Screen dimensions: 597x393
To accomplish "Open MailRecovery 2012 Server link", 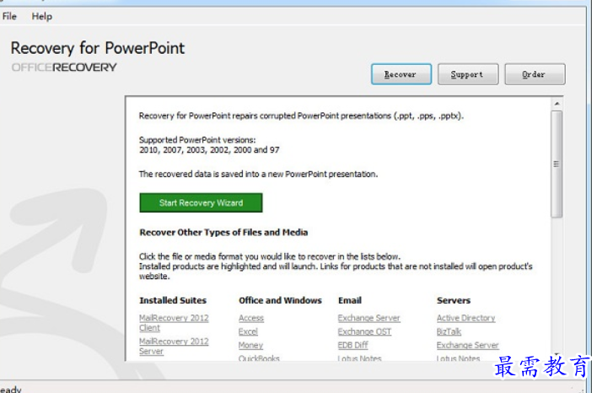I will [173, 346].
